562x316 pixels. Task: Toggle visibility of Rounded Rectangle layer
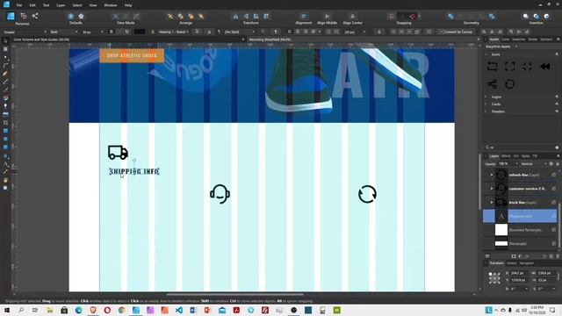[554, 230]
